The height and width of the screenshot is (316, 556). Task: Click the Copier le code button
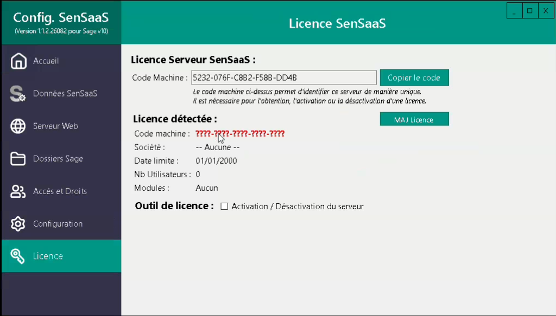point(414,78)
